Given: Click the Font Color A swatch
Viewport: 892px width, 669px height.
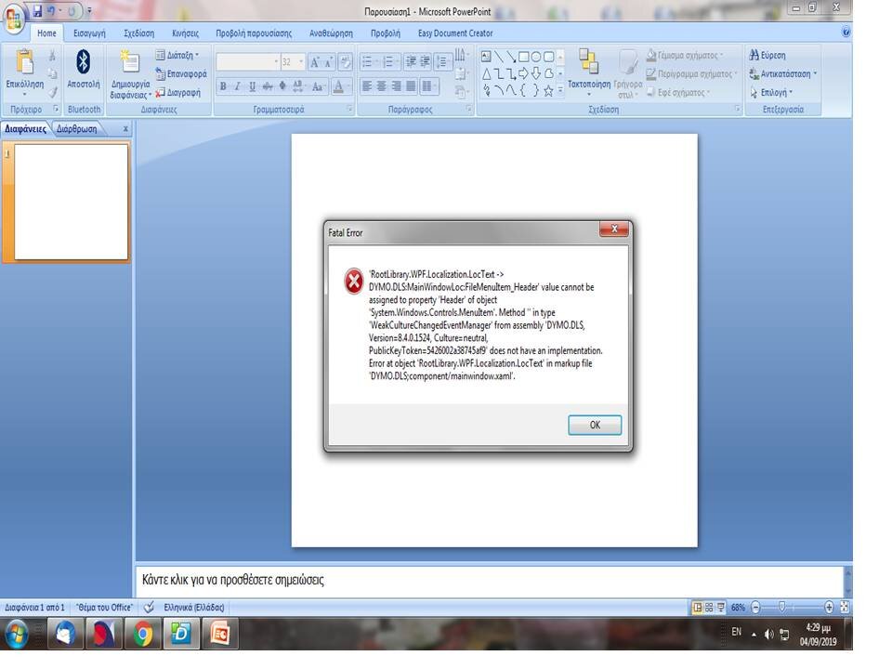Looking at the screenshot, I should coord(338,86).
